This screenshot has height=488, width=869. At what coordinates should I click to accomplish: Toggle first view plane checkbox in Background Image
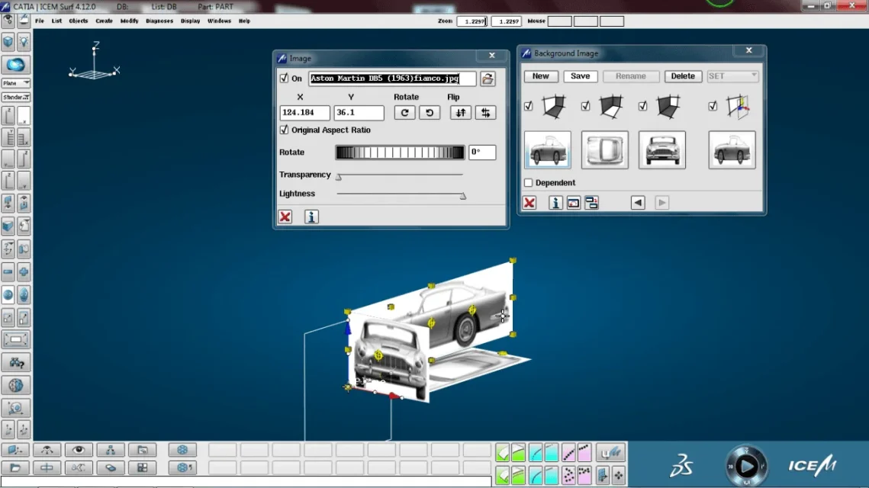click(528, 106)
